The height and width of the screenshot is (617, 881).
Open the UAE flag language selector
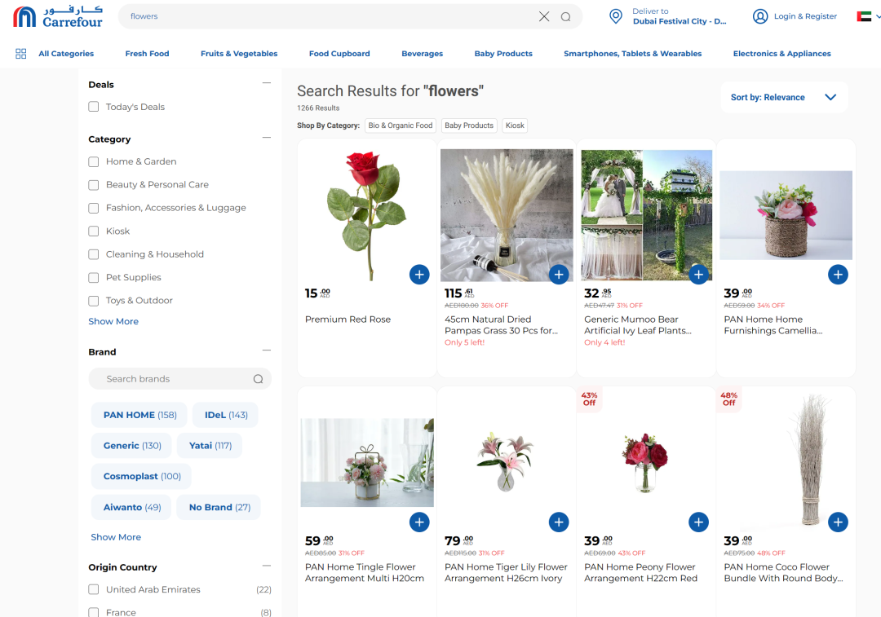click(868, 16)
